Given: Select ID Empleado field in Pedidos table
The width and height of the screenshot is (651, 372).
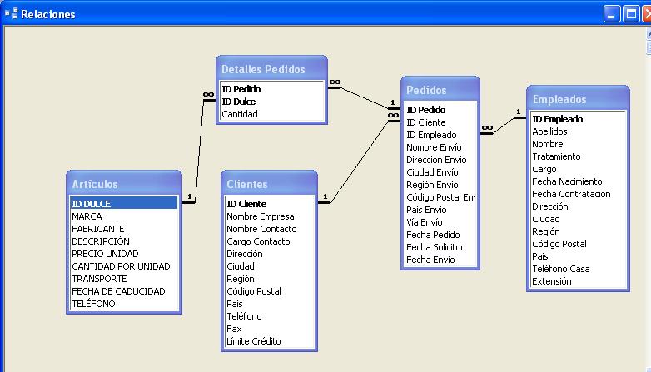Looking at the screenshot, I should tap(431, 135).
